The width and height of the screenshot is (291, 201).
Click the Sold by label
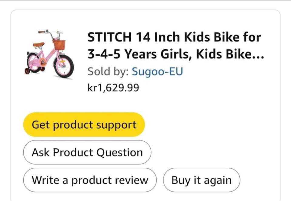[x=108, y=72]
